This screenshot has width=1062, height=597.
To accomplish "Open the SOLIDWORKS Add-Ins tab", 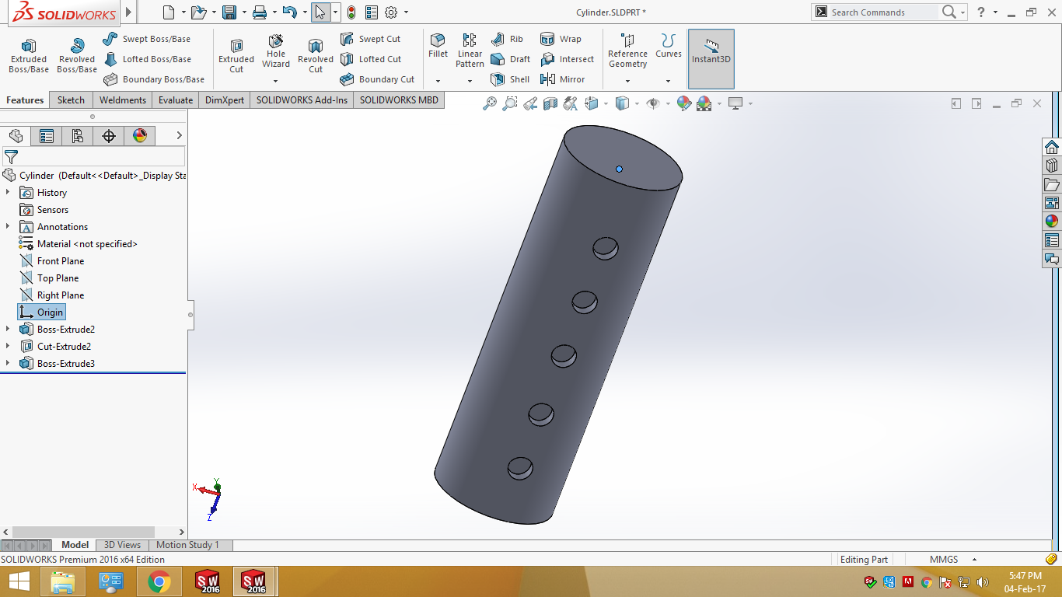I will pos(302,100).
